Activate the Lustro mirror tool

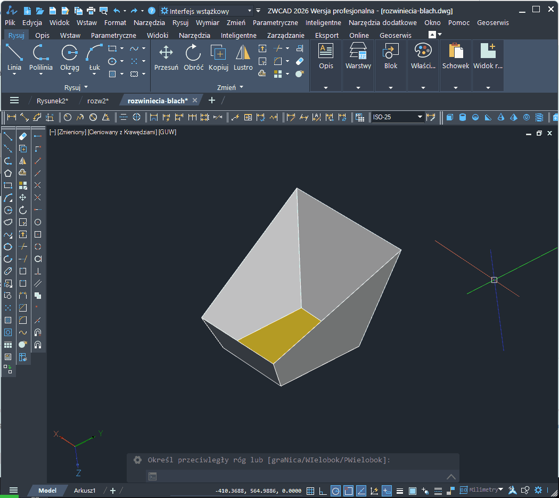pyautogui.click(x=243, y=57)
